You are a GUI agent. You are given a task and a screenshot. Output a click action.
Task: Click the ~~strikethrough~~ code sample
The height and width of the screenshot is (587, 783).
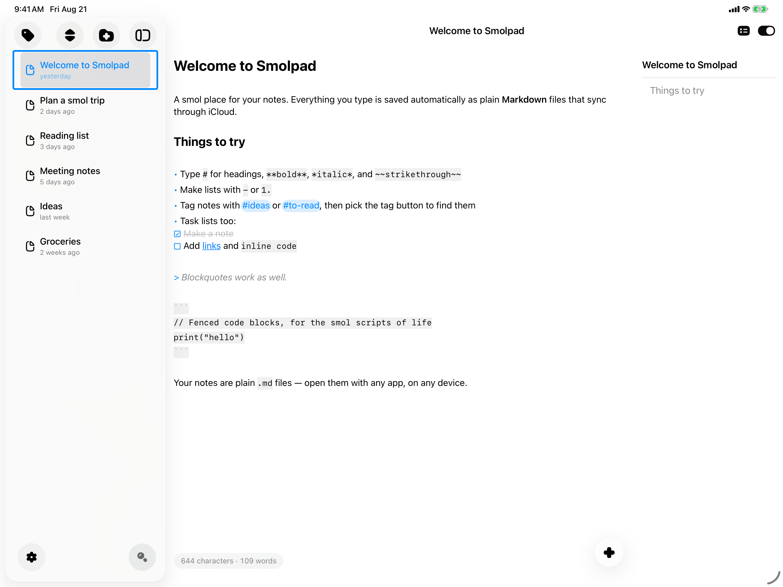418,174
